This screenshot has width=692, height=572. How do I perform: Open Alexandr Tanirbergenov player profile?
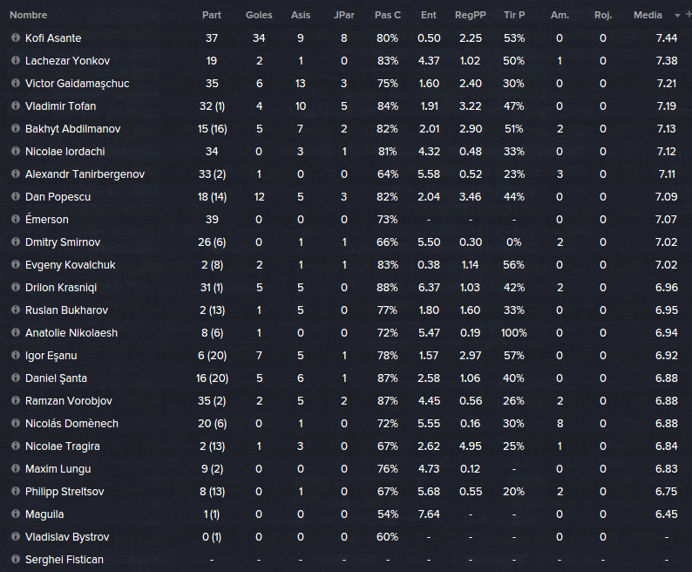(x=85, y=174)
